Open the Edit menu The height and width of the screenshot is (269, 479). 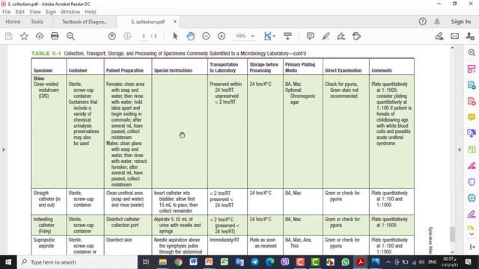point(20,12)
